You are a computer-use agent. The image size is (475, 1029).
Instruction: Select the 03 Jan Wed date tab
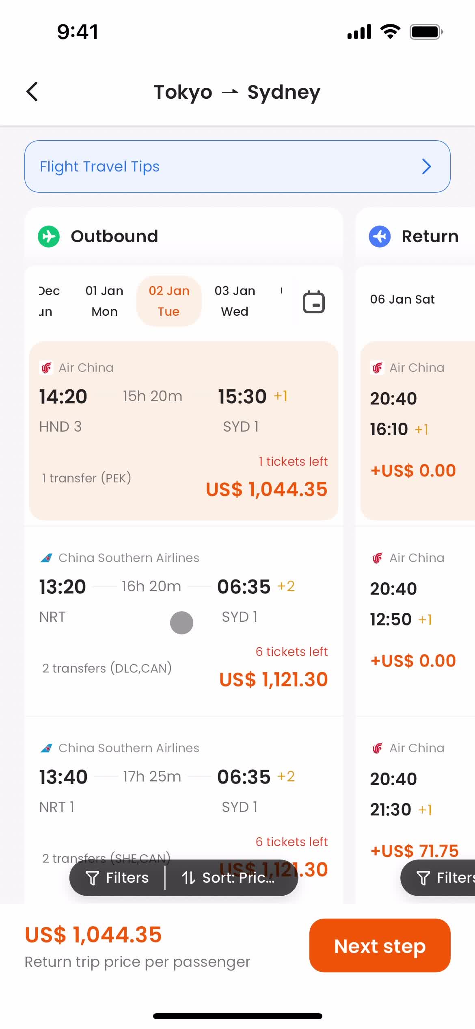click(x=235, y=301)
